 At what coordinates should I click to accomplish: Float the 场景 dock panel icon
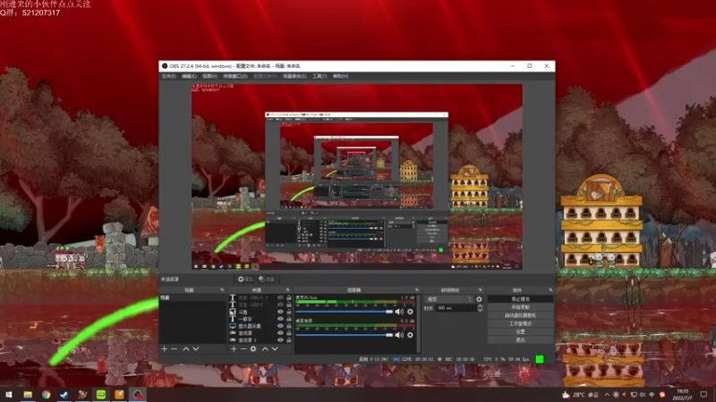pos(222,289)
